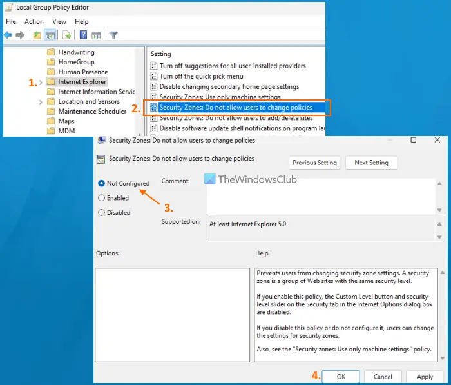Expand the Internet Explorer tree node
Image resolution: width=451 pixels, height=385 pixels.
pos(41,83)
